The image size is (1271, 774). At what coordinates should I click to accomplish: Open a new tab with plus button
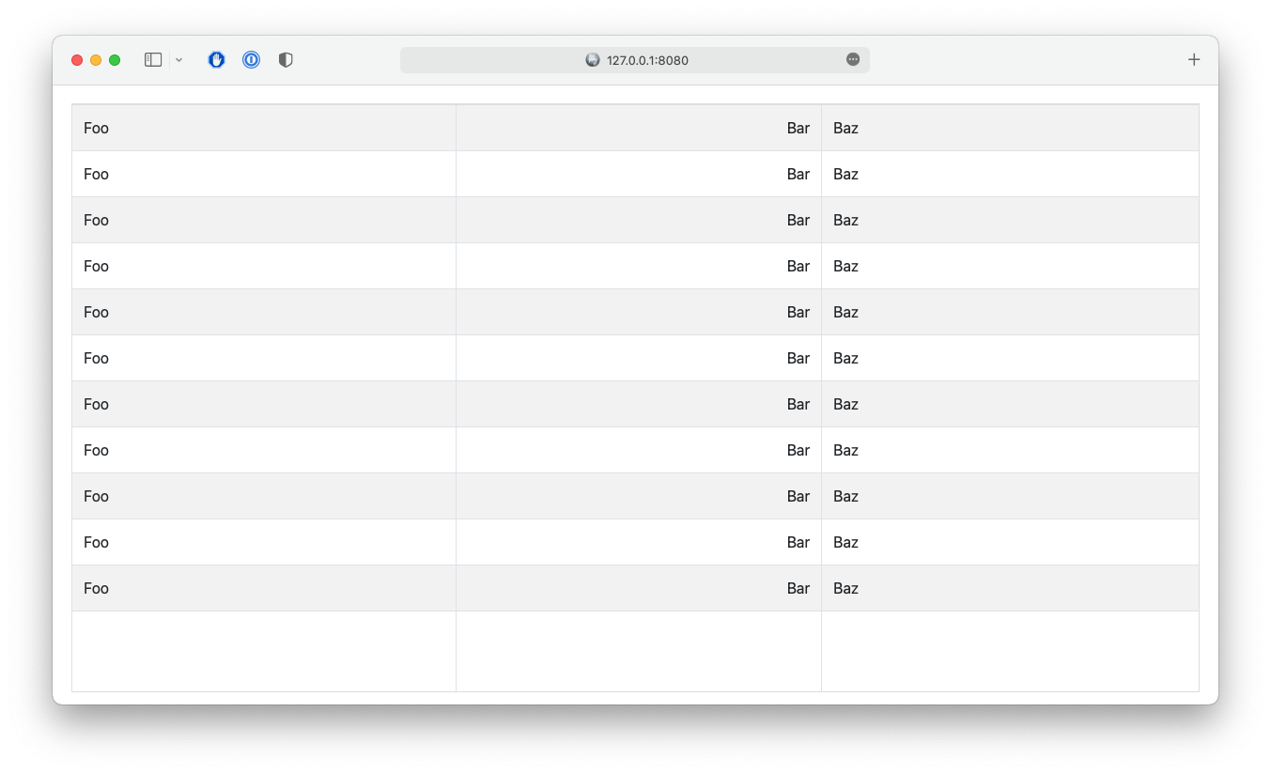tap(1194, 60)
